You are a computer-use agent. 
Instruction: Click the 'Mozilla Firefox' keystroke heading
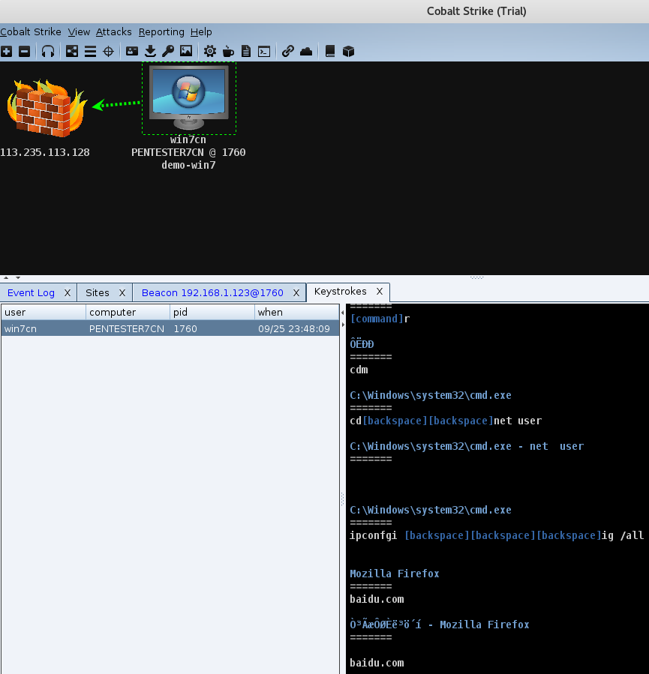coord(395,574)
